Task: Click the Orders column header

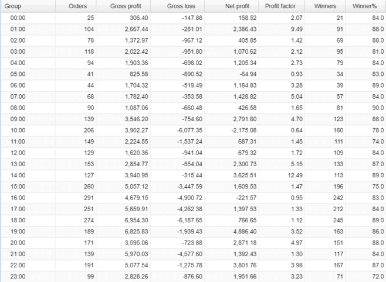Action: click(x=77, y=6)
